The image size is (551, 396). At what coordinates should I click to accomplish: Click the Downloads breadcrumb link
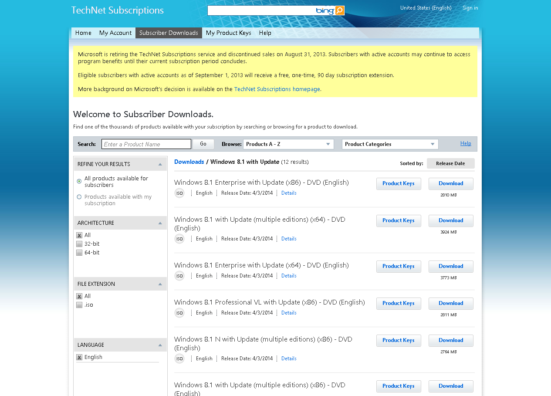point(189,162)
